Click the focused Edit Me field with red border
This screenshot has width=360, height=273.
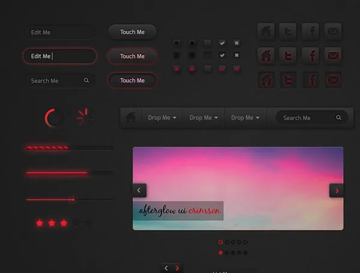59,56
